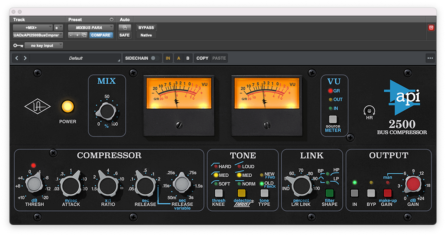The image size is (446, 236).
Task: Click the dB THRESH knob
Action: point(34,184)
